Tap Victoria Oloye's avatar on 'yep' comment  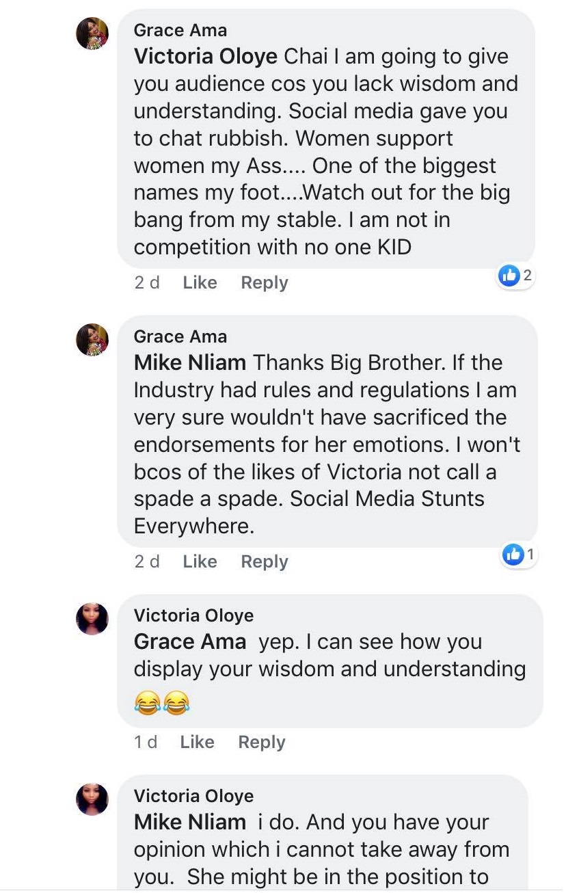(x=92, y=619)
